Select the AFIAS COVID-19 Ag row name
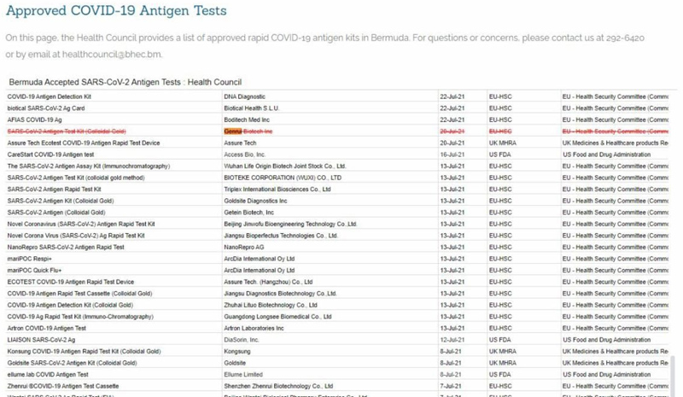This screenshot has width=683, height=397. click(34, 120)
